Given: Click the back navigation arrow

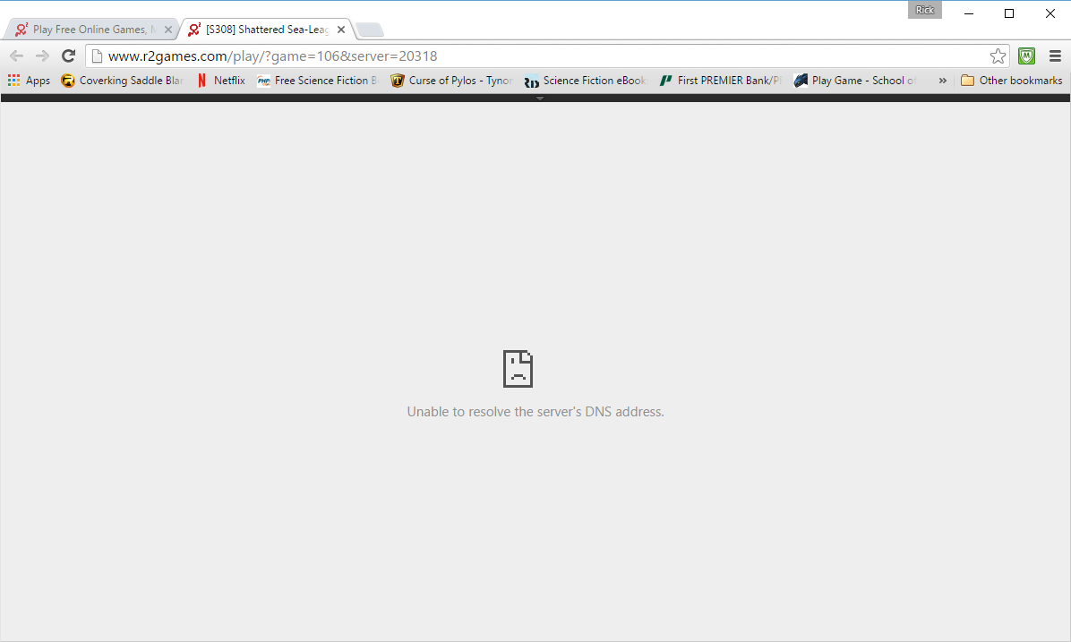Looking at the screenshot, I should pyautogui.click(x=16, y=56).
